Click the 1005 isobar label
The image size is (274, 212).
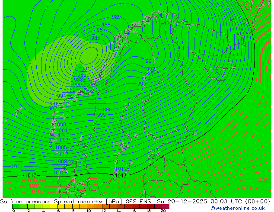61,148
